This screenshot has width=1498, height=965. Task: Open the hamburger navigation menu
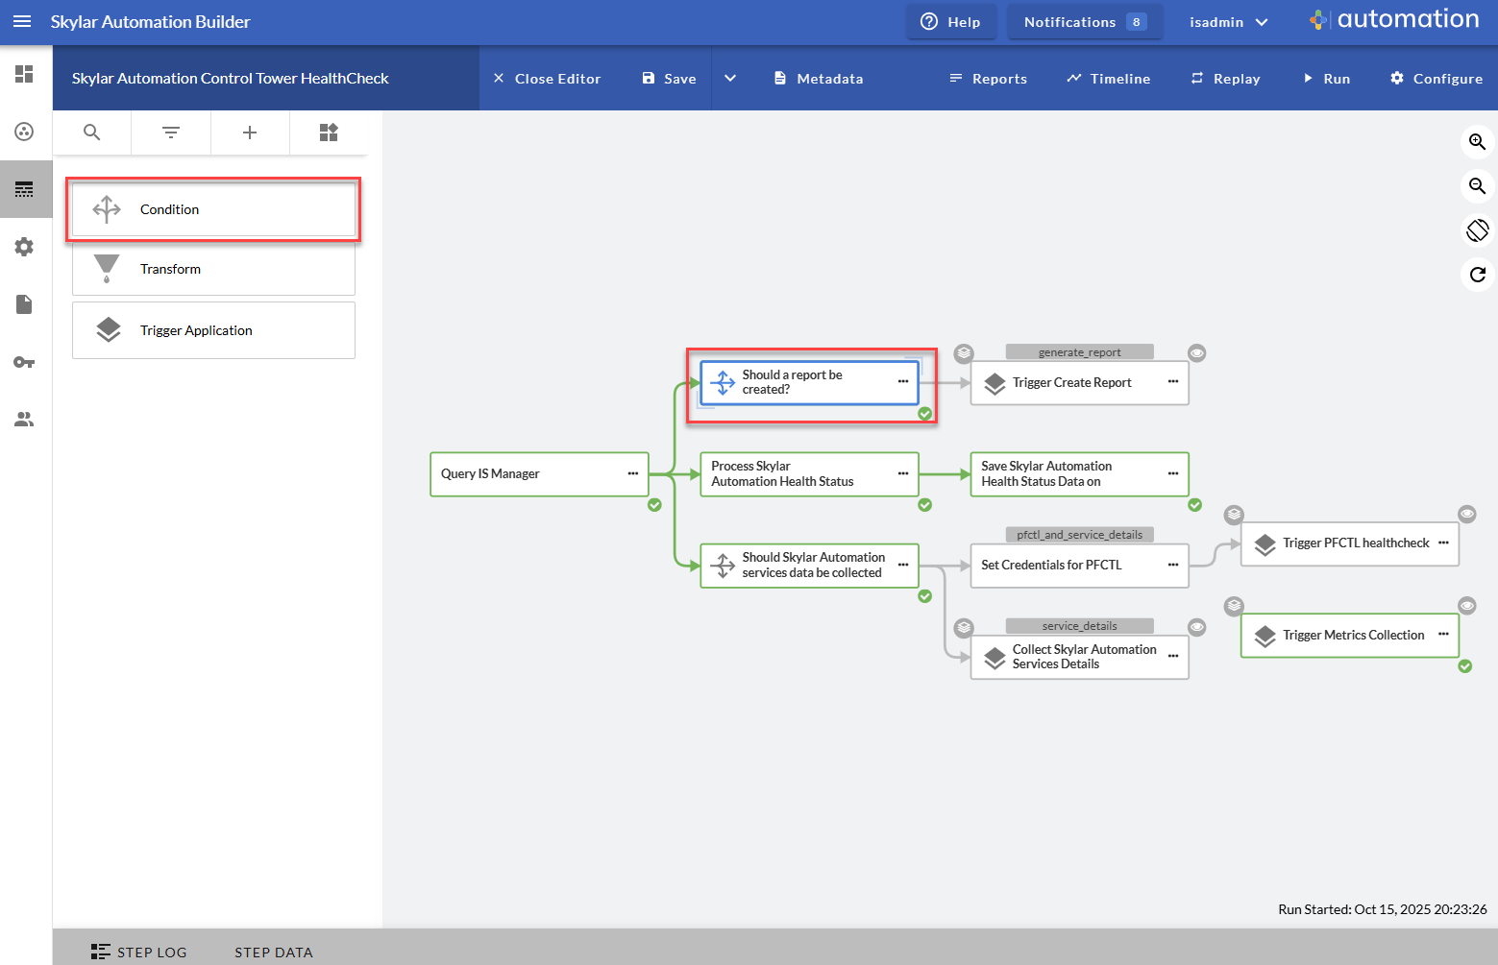[22, 21]
